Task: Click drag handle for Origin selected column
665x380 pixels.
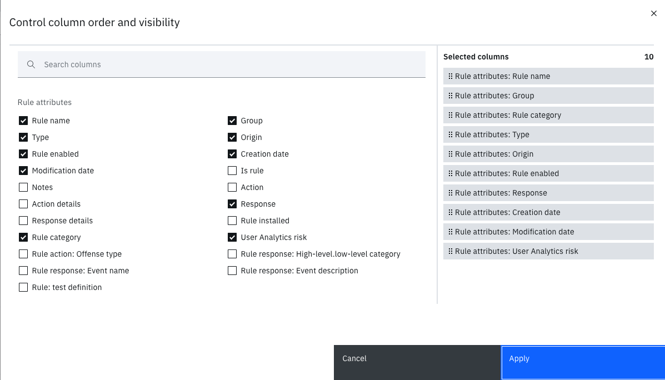Action: (x=451, y=154)
